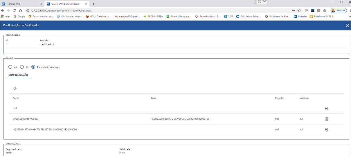Open a new browser tab
The height and width of the screenshot is (156, 351).
coord(93,4)
